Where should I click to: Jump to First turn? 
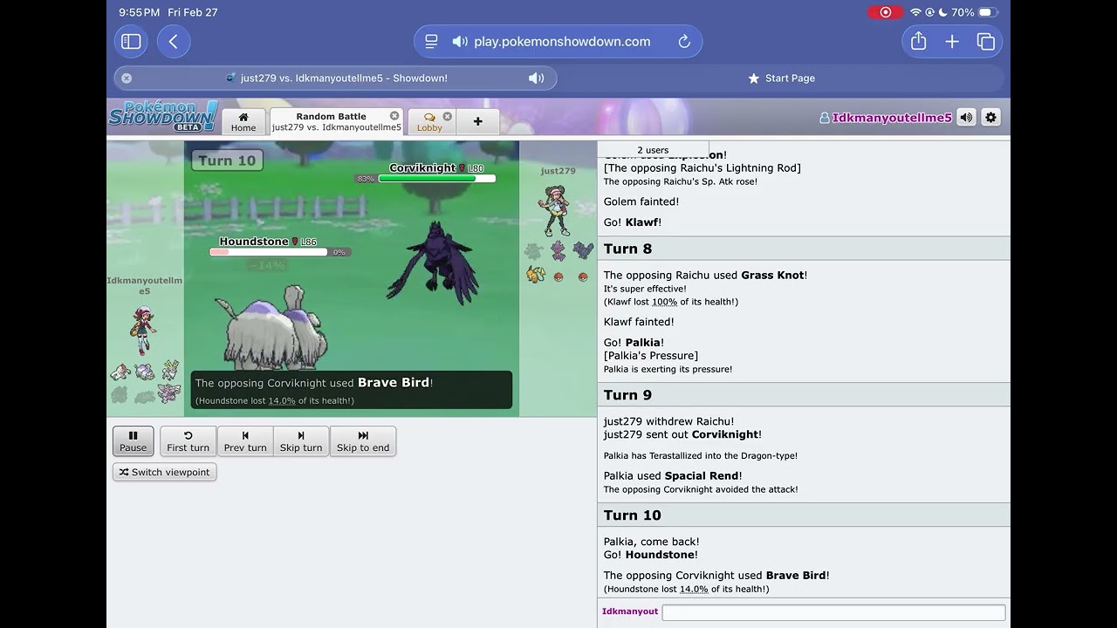tap(188, 440)
